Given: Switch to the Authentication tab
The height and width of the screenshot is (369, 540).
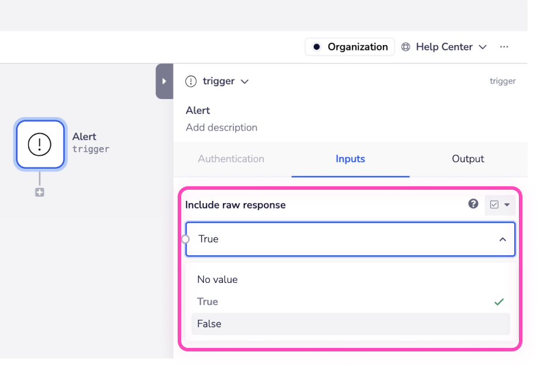Looking at the screenshot, I should (231, 159).
